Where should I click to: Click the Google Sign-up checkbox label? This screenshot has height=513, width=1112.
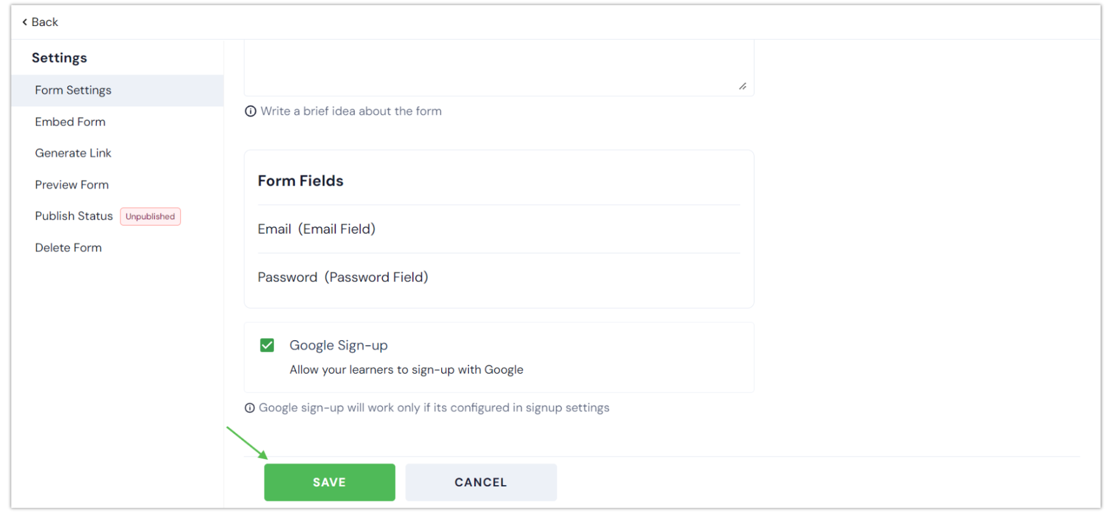[x=339, y=345]
